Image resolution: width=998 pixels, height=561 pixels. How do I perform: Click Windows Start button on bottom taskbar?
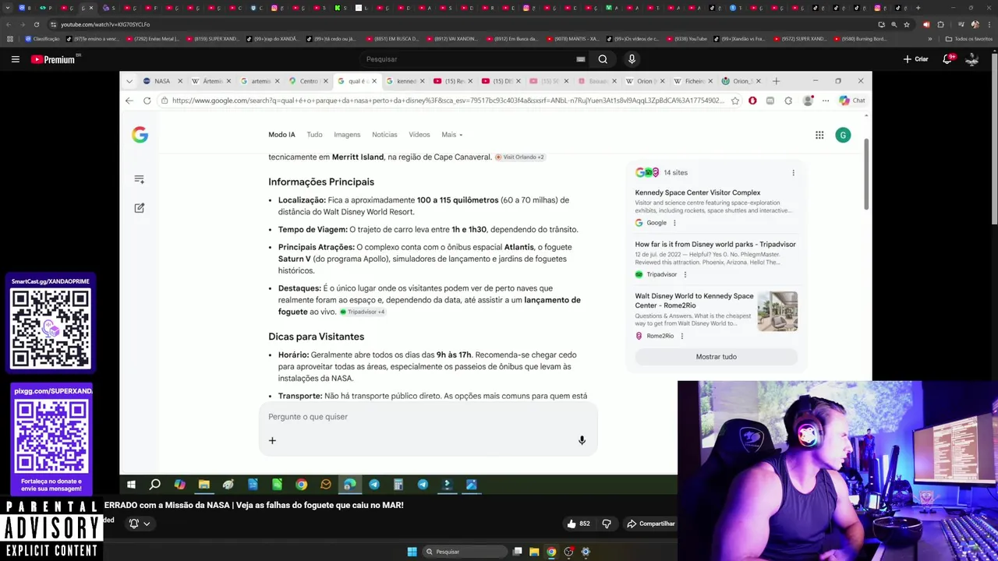(x=412, y=552)
